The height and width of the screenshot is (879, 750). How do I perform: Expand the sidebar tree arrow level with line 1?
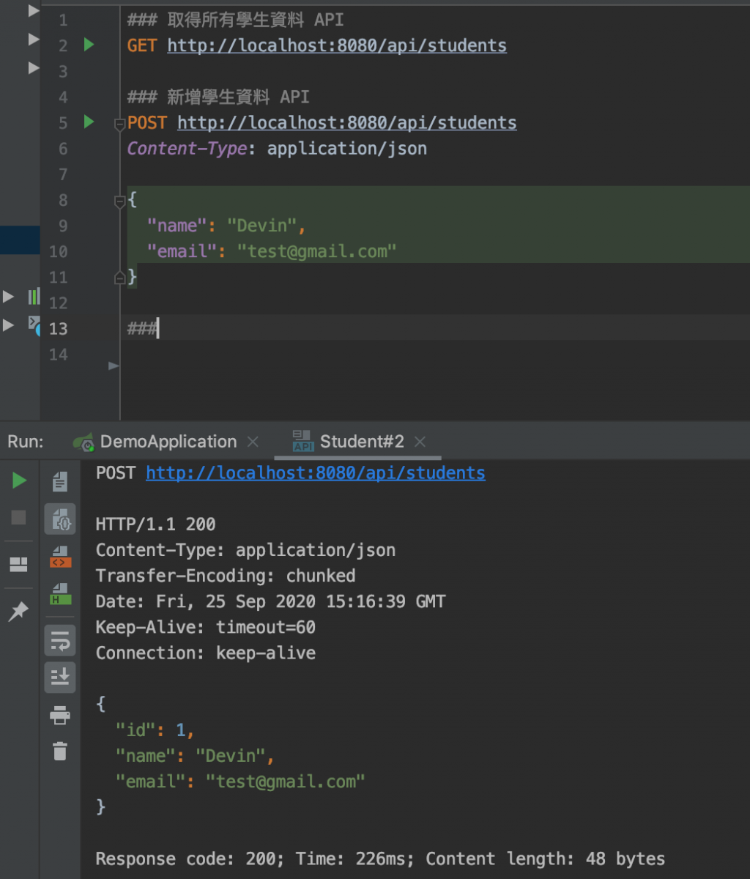pos(34,11)
